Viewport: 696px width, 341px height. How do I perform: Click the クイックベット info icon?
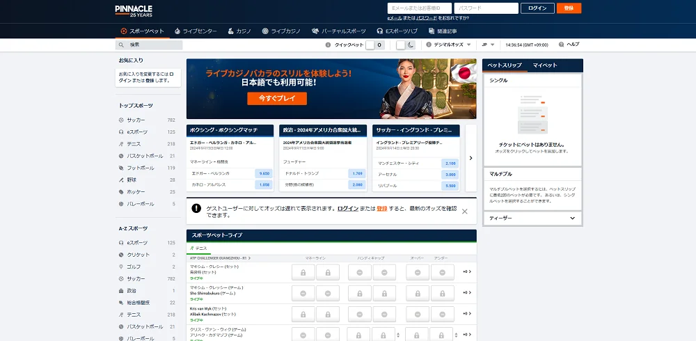pyautogui.click(x=328, y=45)
